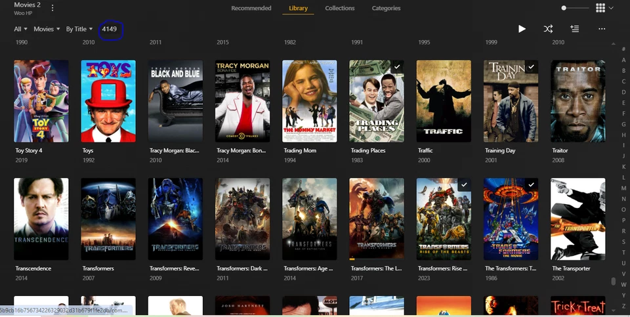
Task: Switch to the Library tab
Action: 298,8
